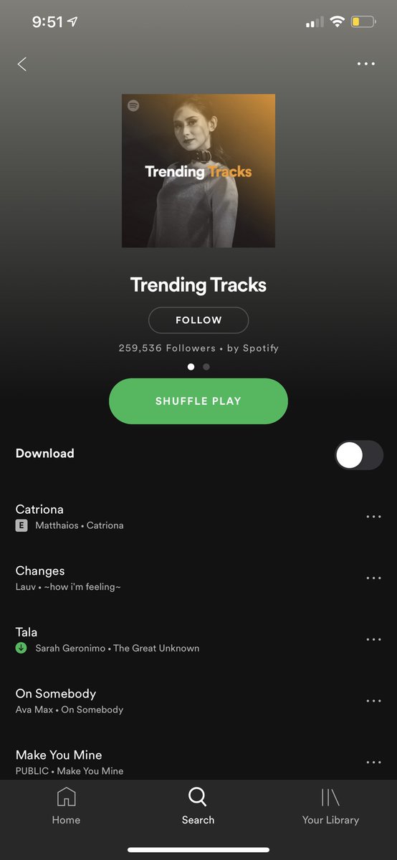Select the first page indicator dot
This screenshot has height=860, width=397.
(x=191, y=367)
